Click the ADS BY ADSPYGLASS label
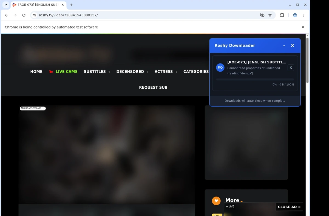This screenshot has height=216, width=329. coord(33,108)
